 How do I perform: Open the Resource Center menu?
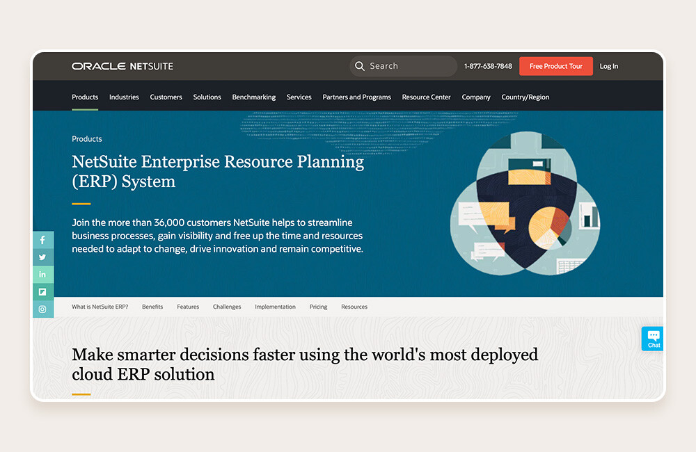426,97
